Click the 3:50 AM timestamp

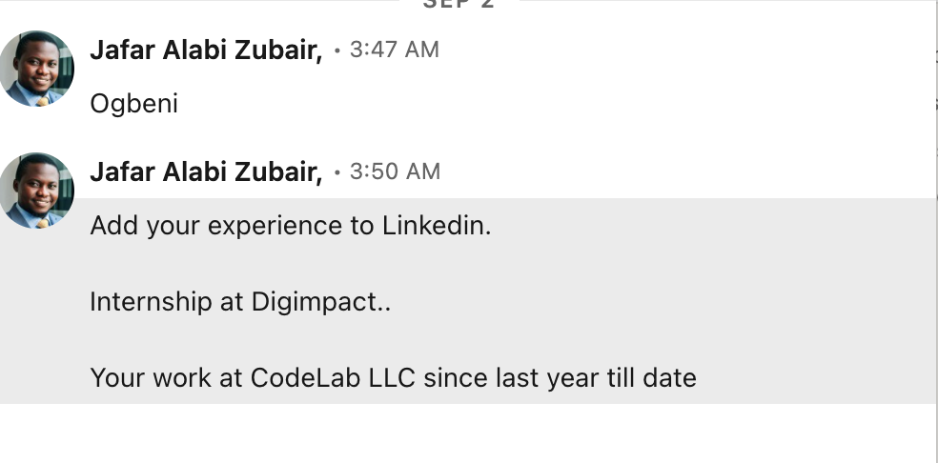[x=395, y=172]
